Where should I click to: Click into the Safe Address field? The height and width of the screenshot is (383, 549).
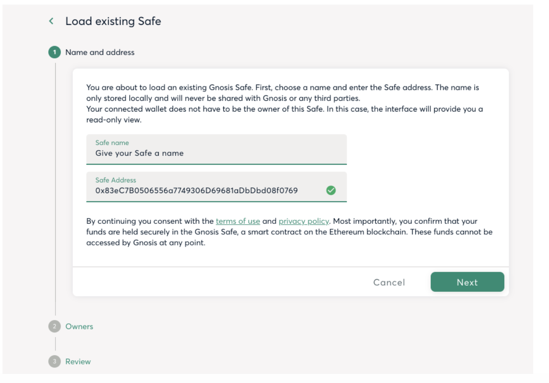click(216, 187)
